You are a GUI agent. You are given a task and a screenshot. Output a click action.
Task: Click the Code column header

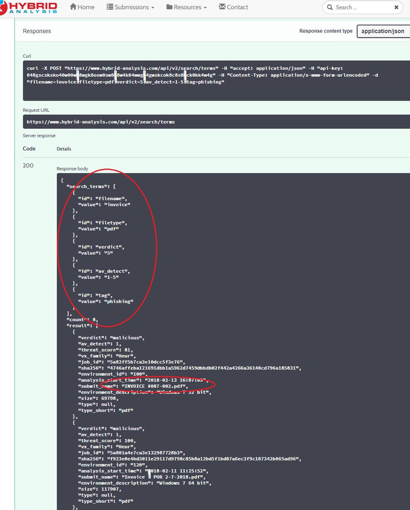click(29, 149)
